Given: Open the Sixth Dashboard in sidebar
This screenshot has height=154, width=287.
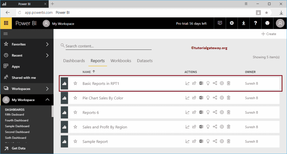Looking at the screenshot, I should 16,138.
